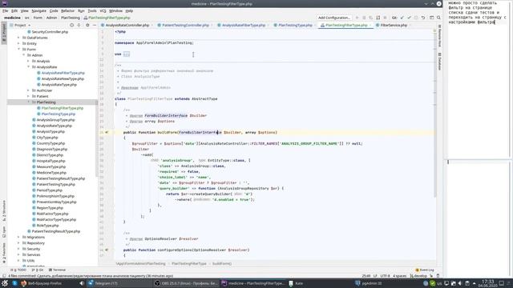The height and width of the screenshot is (288, 513).
Task: Open the Terminal tool window
Action: [x=57, y=270]
